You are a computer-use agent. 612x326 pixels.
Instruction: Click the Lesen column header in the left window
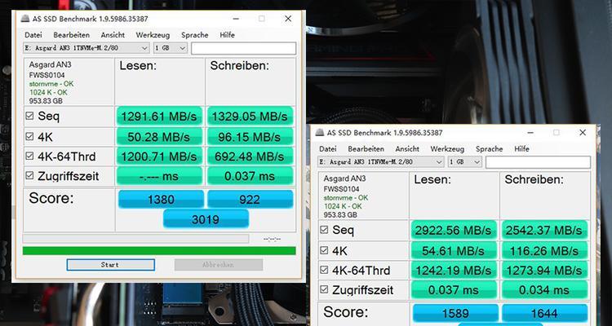[x=138, y=66]
